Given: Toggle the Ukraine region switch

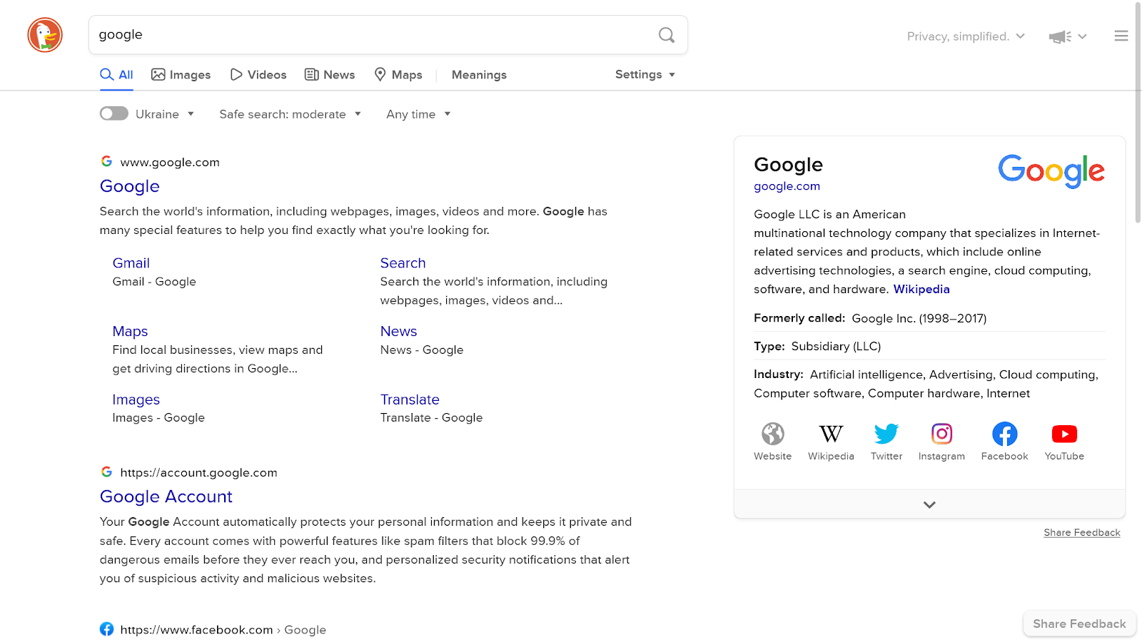Looking at the screenshot, I should point(114,114).
